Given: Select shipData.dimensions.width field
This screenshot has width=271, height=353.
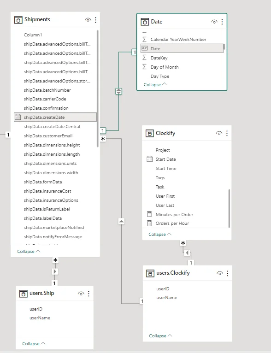Looking at the screenshot, I should tap(51, 173).
